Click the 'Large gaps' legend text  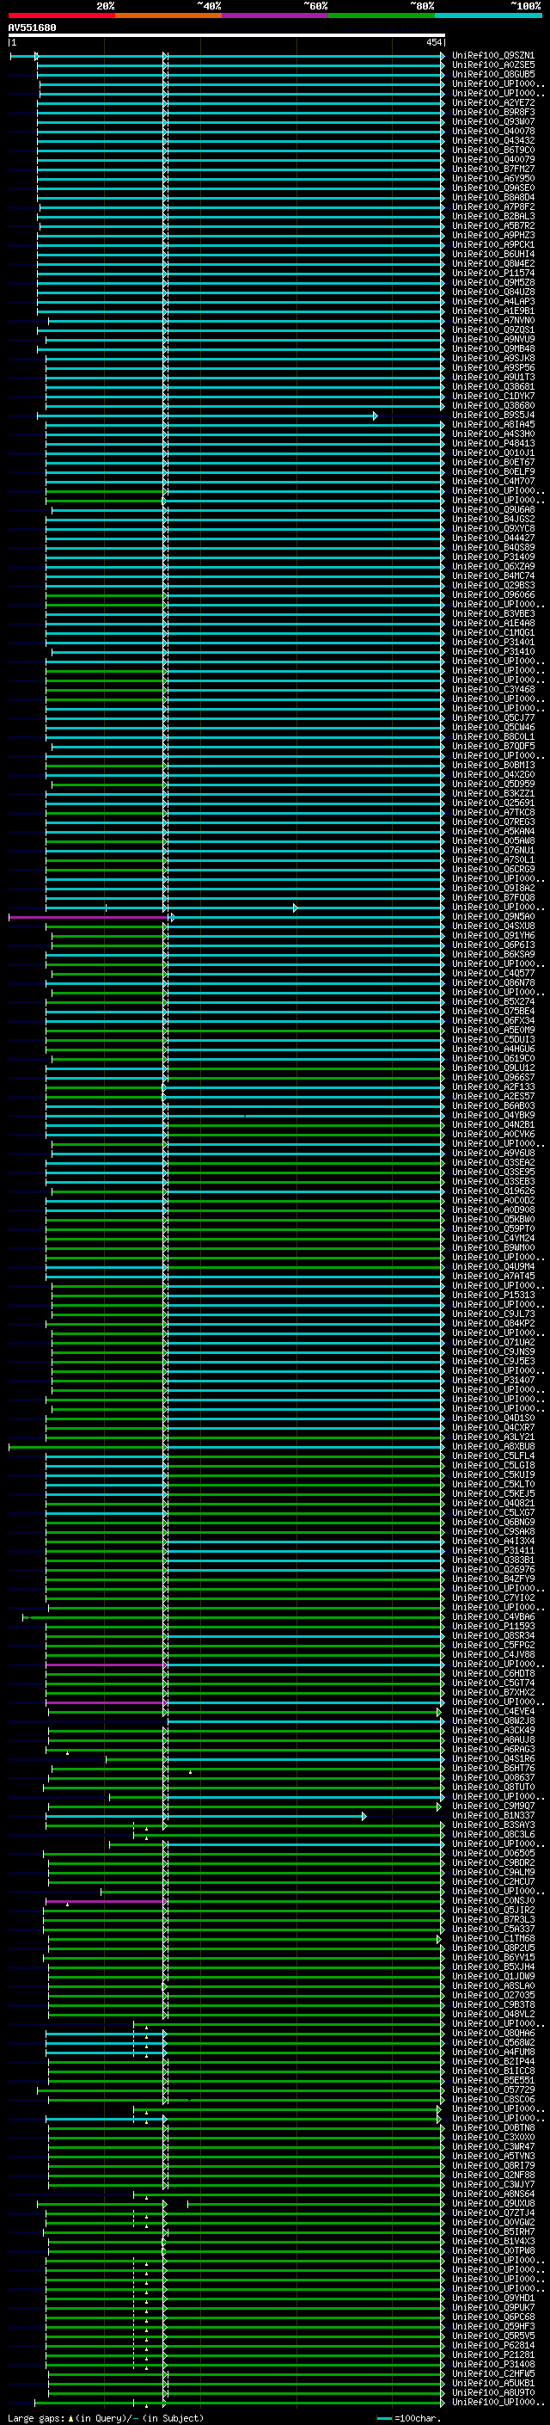pyautogui.click(x=36, y=2418)
